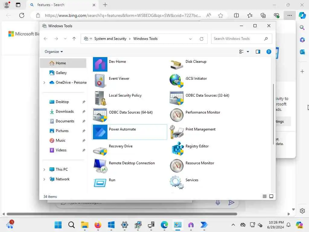This screenshot has width=309, height=232.
Task: Select the Power Automate icon
Action: tap(100, 132)
